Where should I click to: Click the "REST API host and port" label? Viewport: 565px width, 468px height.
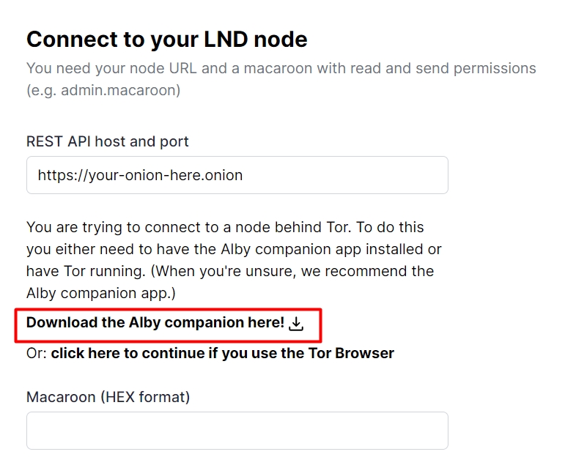(x=108, y=141)
